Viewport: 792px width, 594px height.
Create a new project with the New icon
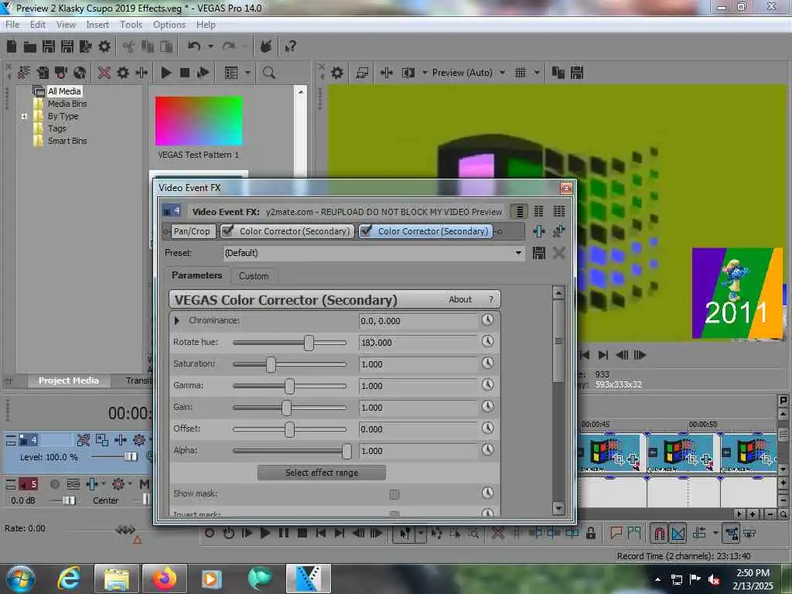coord(12,47)
